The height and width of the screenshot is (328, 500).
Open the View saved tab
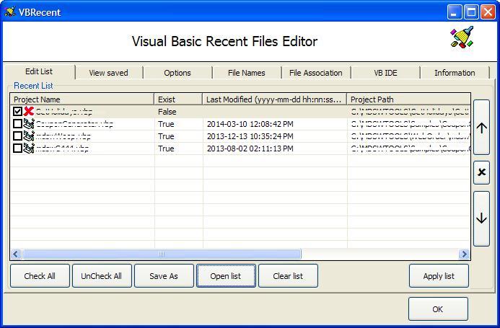pyautogui.click(x=108, y=73)
